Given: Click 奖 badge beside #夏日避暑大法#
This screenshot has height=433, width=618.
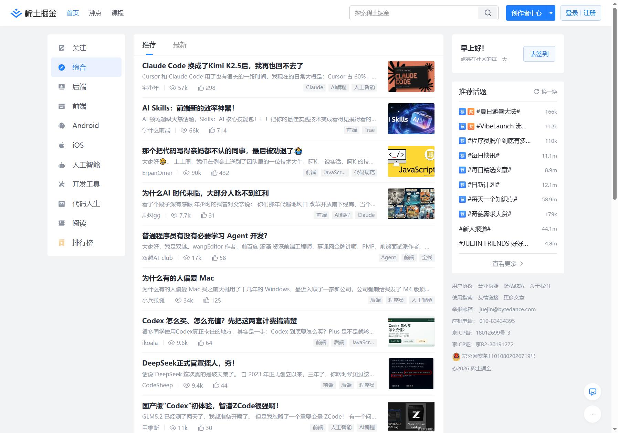Looking at the screenshot, I should click(471, 112).
